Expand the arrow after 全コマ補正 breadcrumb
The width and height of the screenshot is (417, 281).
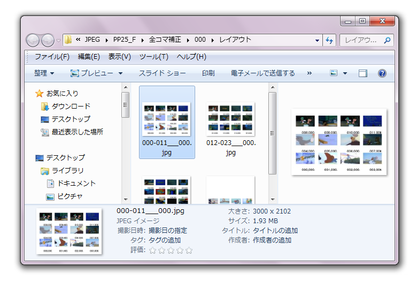pyautogui.click(x=188, y=40)
